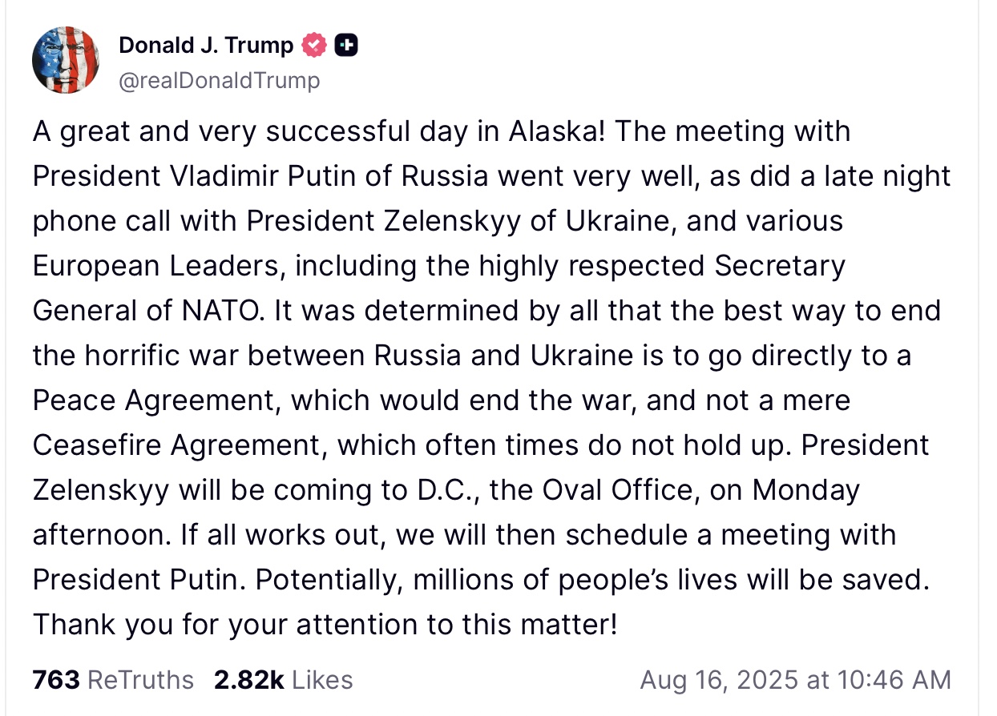
Task: Visit the @realDonaldTrump handle link
Action: click(x=219, y=80)
